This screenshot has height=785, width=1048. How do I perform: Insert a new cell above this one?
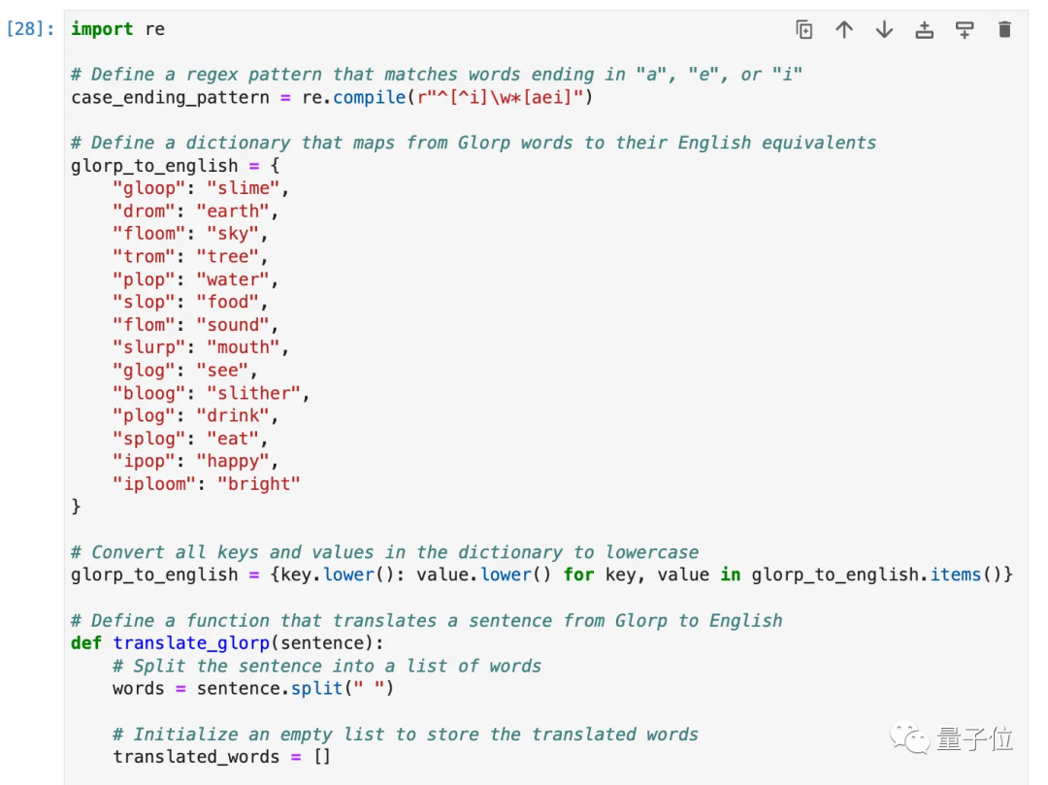[925, 30]
